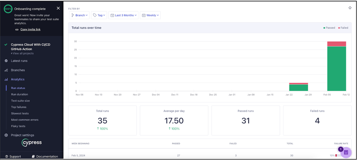Click the Project settings gear icon
The image size is (357, 161).
coord(6,135)
